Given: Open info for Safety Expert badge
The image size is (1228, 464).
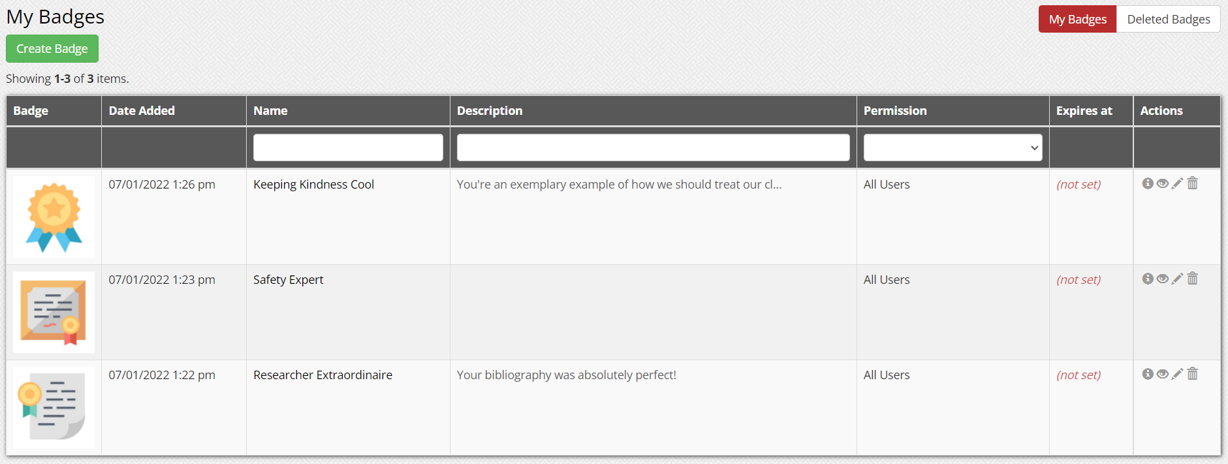Looking at the screenshot, I should pos(1148,279).
